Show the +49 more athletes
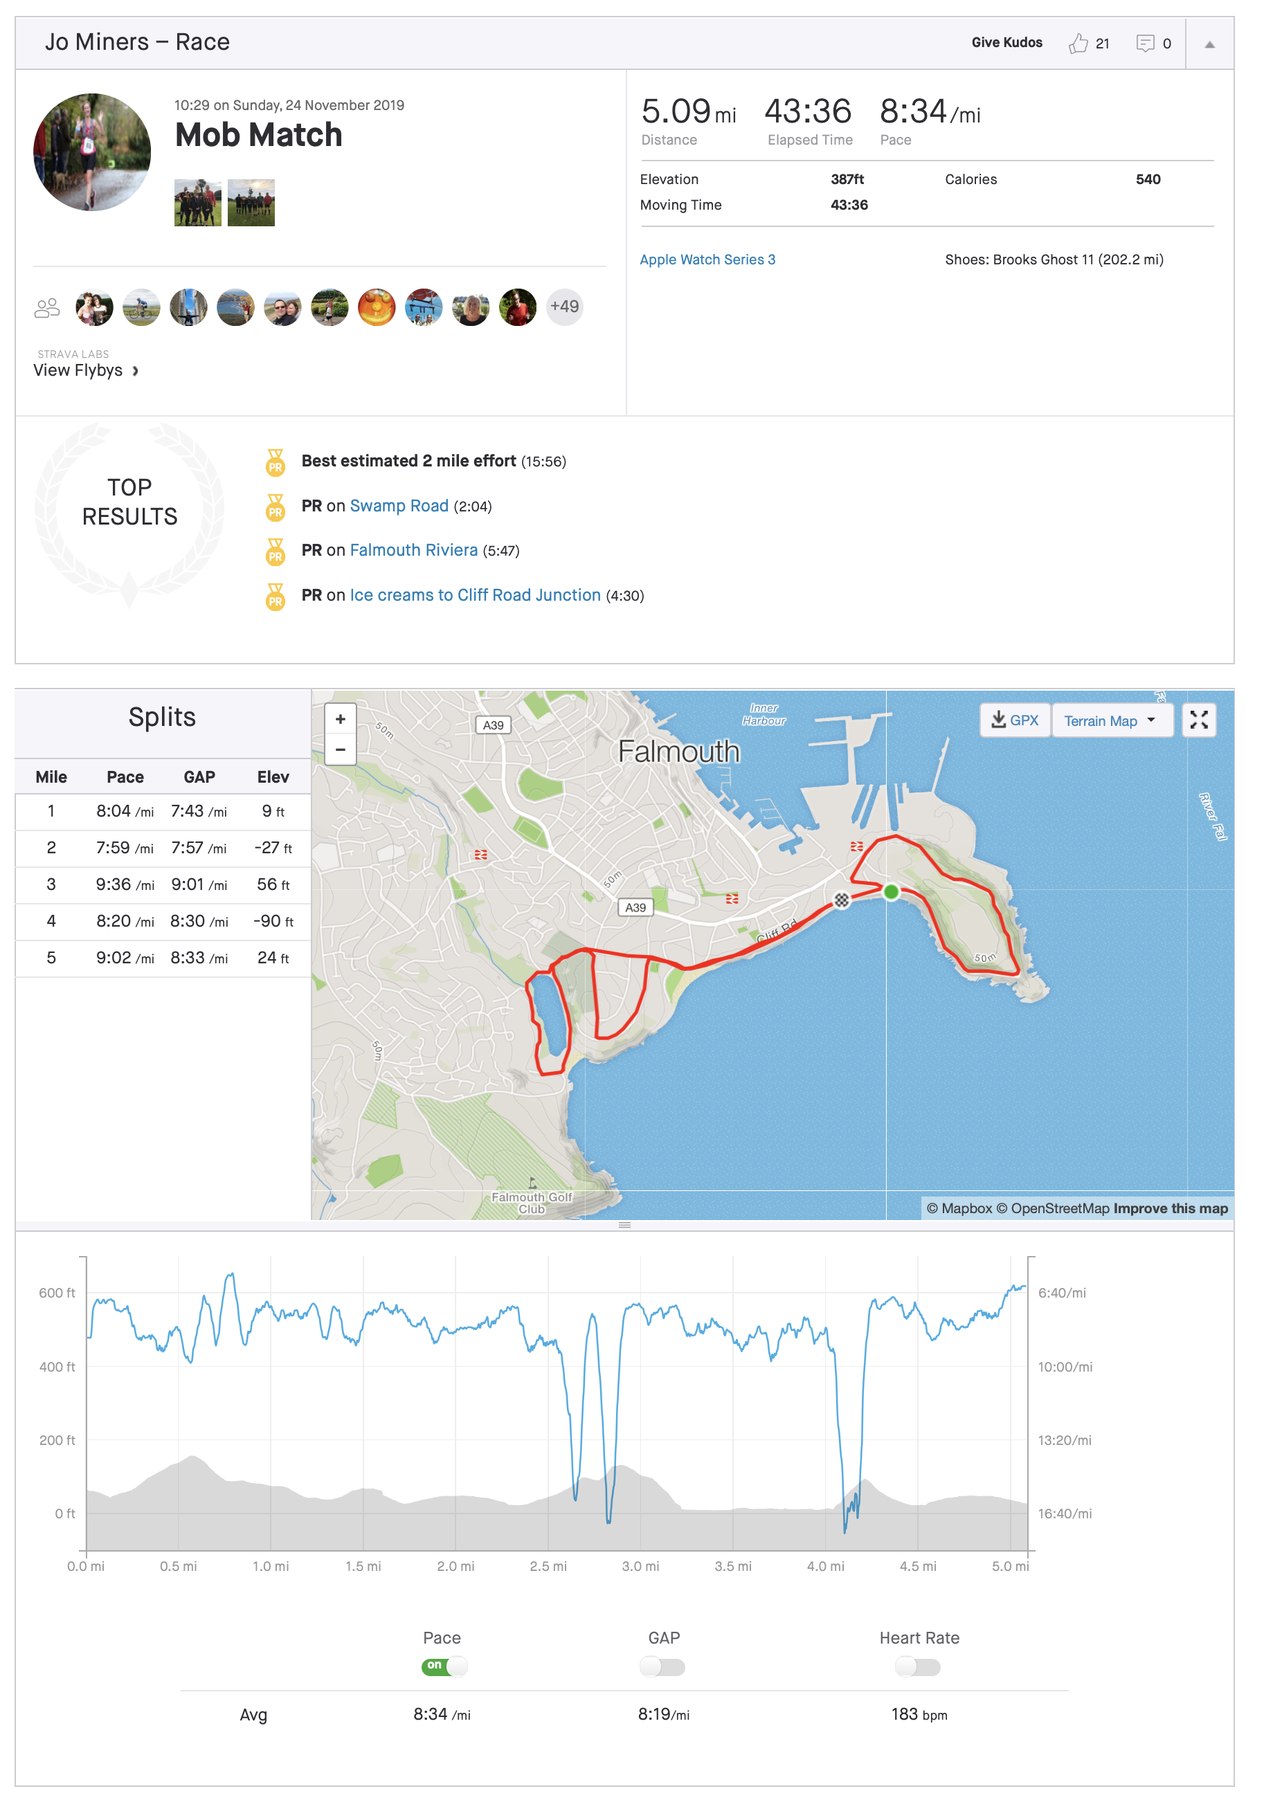 coord(564,307)
